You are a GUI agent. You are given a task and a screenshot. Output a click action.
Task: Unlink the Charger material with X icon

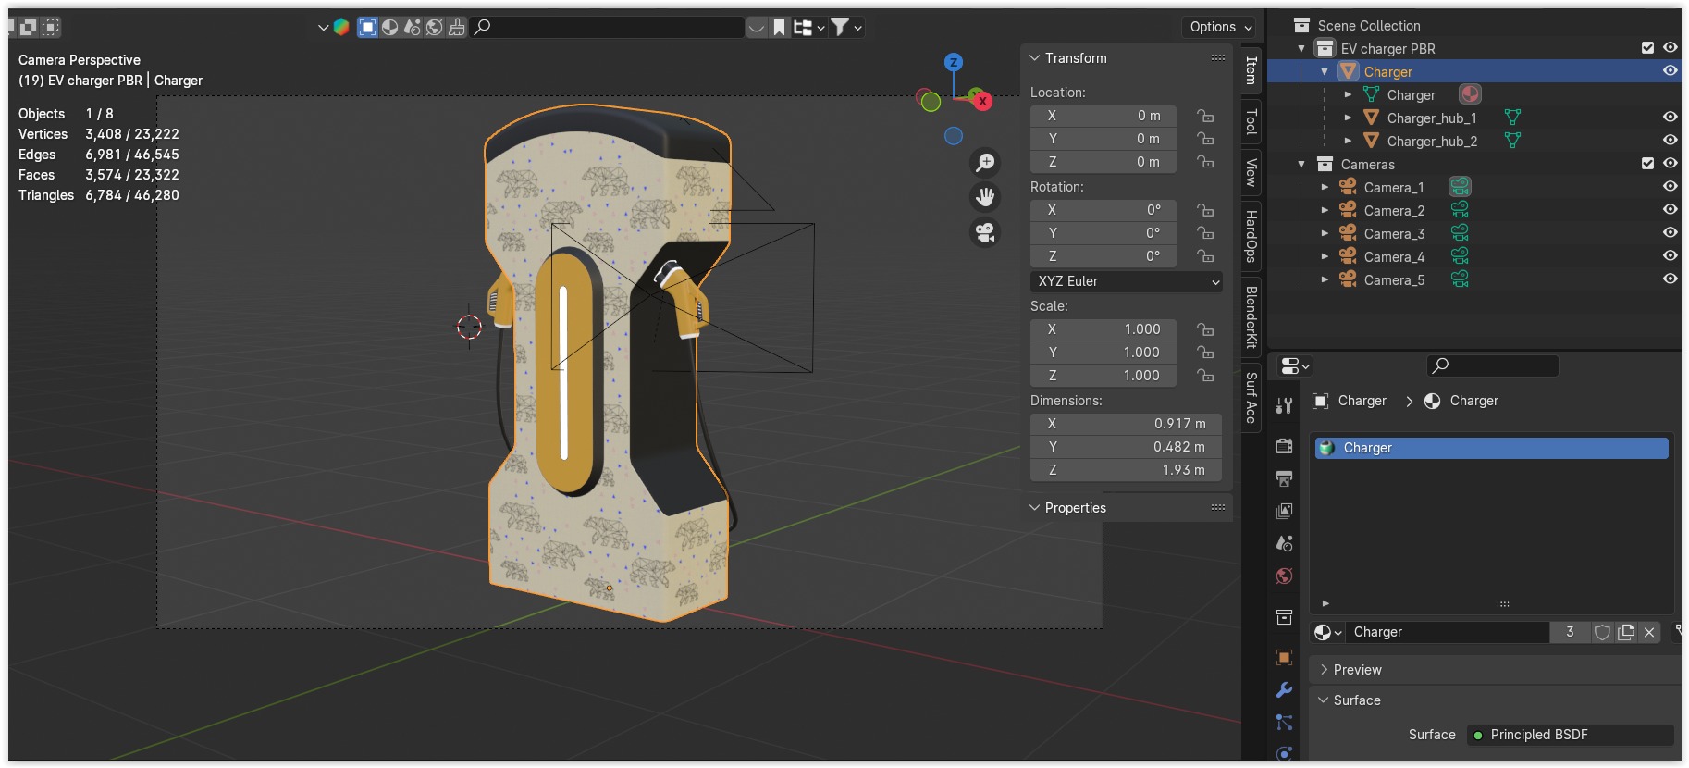coord(1649,632)
